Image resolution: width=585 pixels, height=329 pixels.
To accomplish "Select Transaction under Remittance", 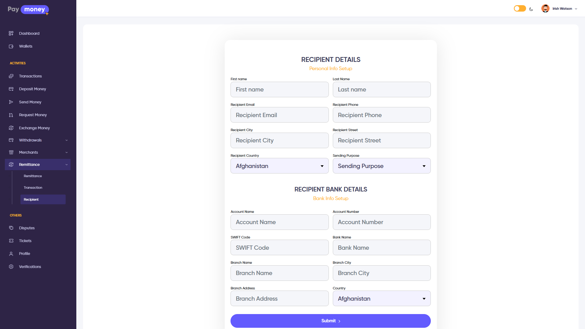I will (x=33, y=188).
